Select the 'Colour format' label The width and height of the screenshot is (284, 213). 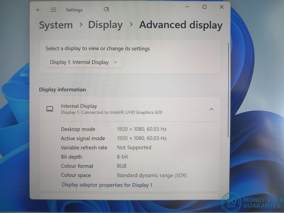tap(77, 166)
